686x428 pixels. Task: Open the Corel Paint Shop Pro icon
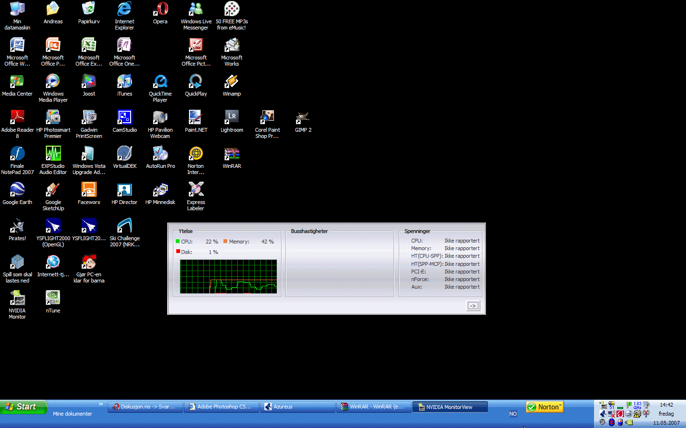(267, 124)
